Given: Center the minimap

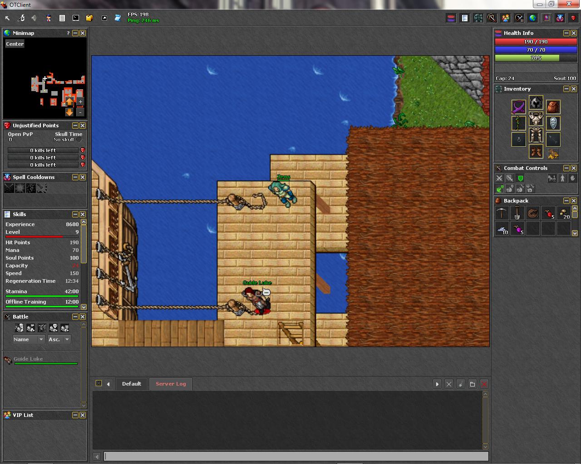Looking at the screenshot, I should point(15,44).
